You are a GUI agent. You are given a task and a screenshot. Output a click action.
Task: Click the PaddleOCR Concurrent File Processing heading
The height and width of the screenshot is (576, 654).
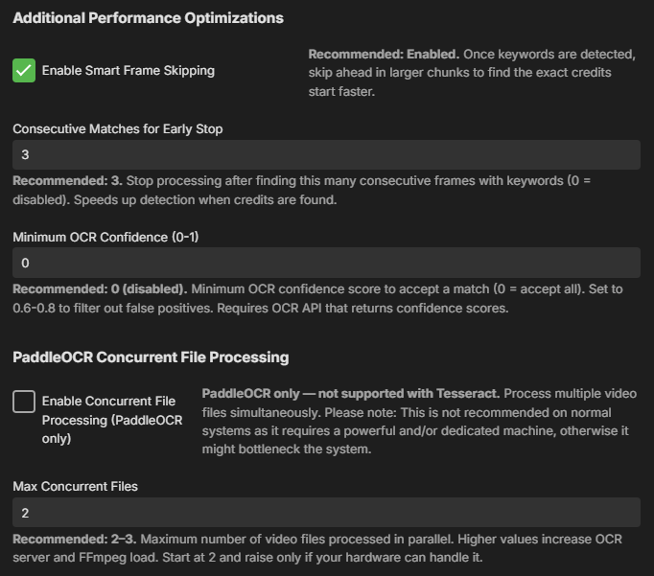(151, 357)
